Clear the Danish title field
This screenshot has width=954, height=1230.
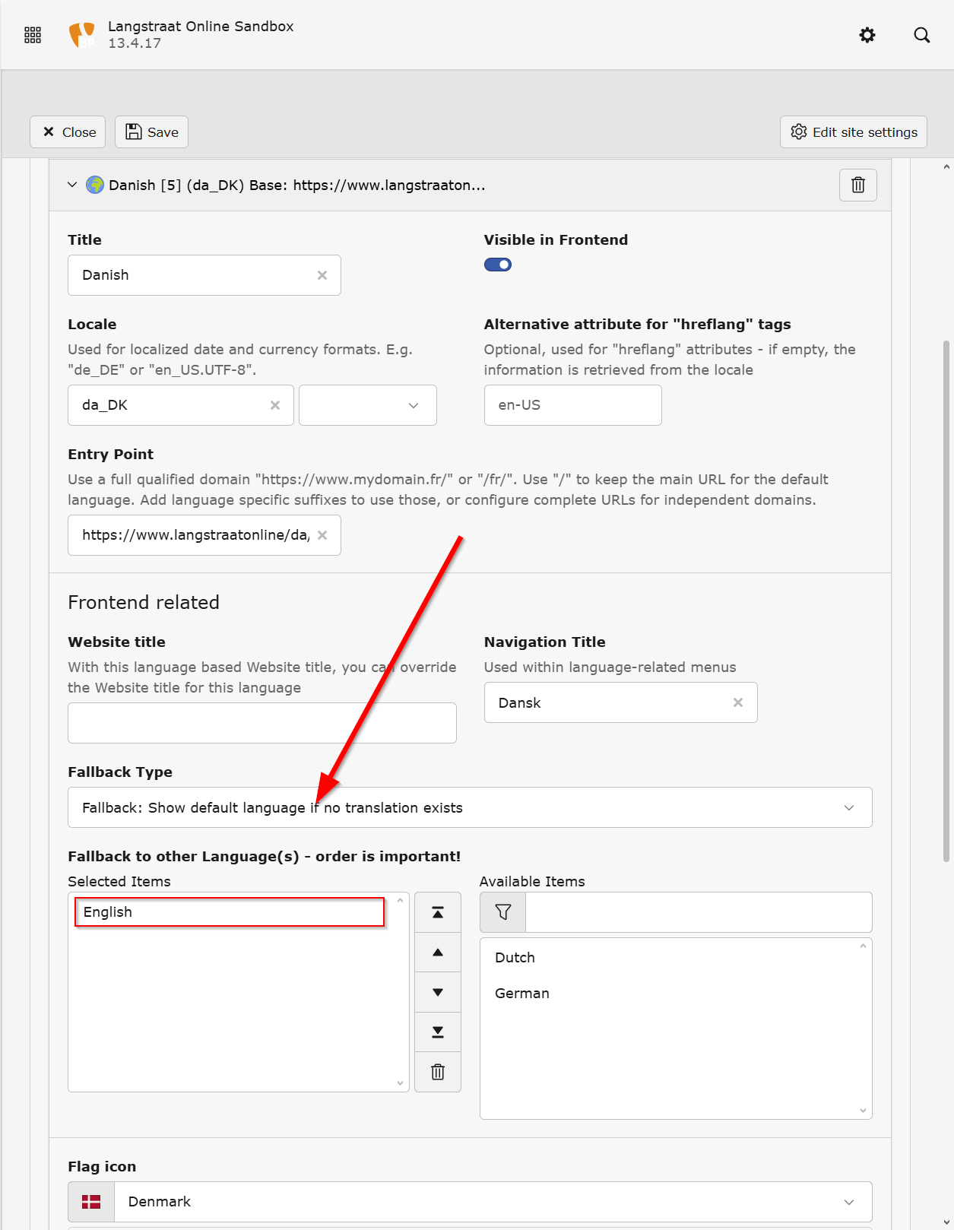322,275
